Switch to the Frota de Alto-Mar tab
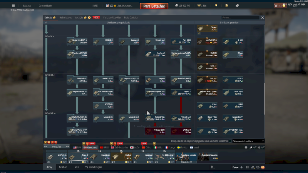 pyautogui.click(x=112, y=17)
